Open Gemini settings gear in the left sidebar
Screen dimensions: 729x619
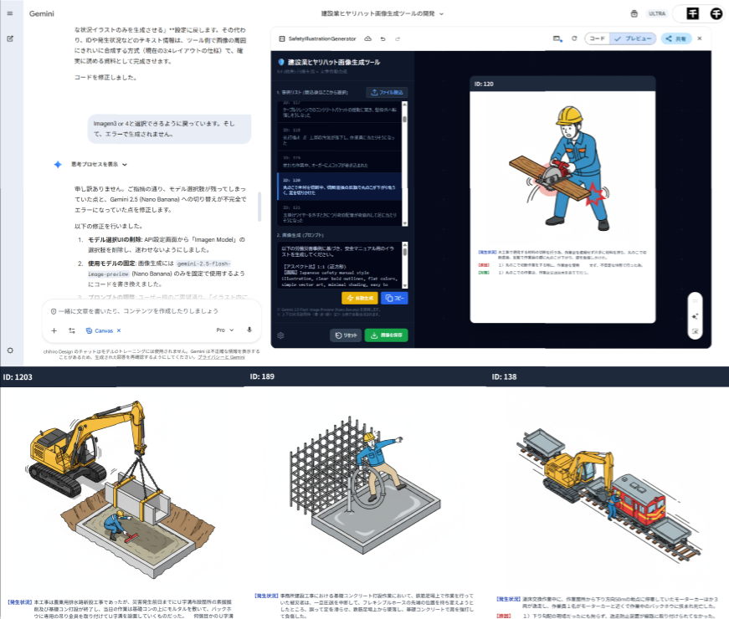[10, 350]
